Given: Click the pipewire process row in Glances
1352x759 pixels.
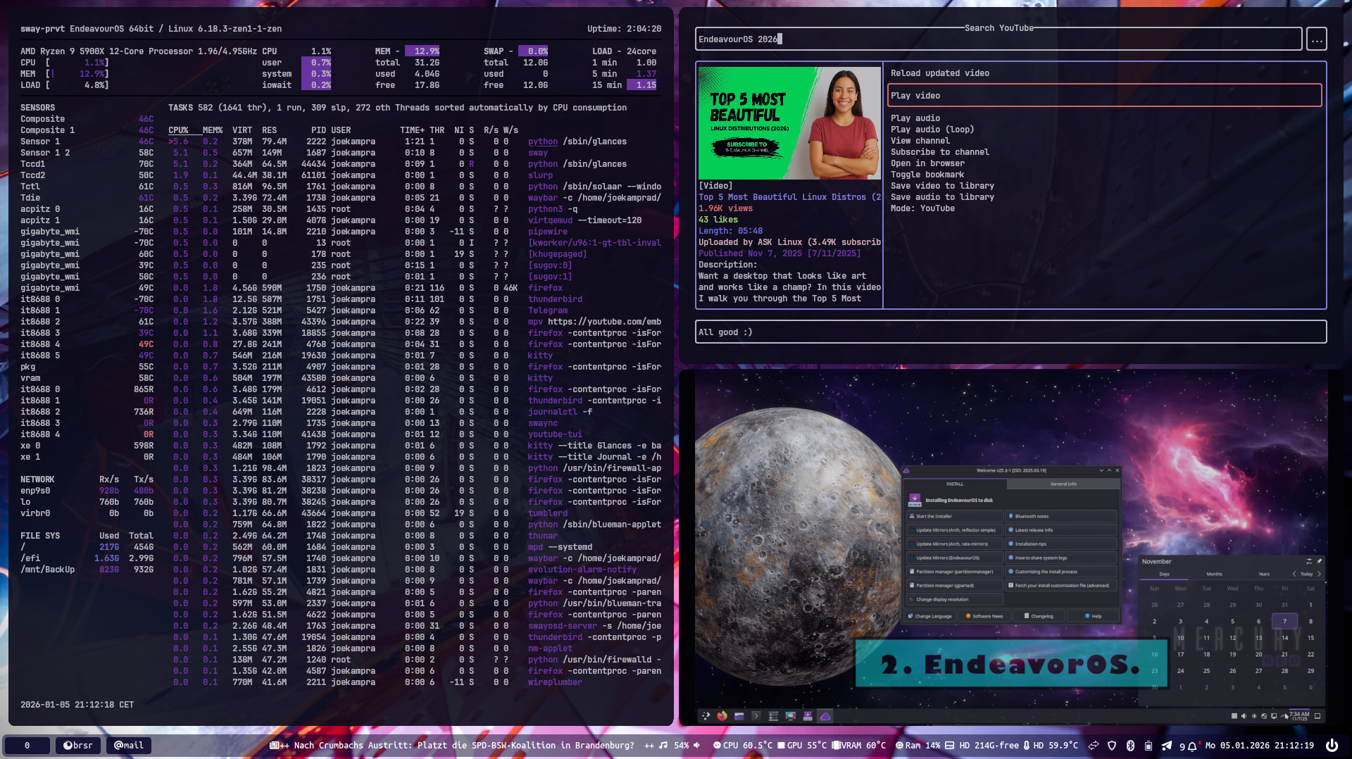Looking at the screenshot, I should coord(415,232).
